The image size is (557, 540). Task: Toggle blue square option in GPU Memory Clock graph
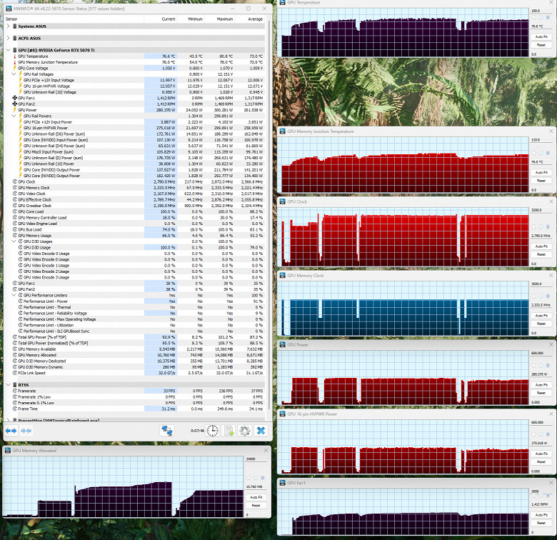(548, 296)
